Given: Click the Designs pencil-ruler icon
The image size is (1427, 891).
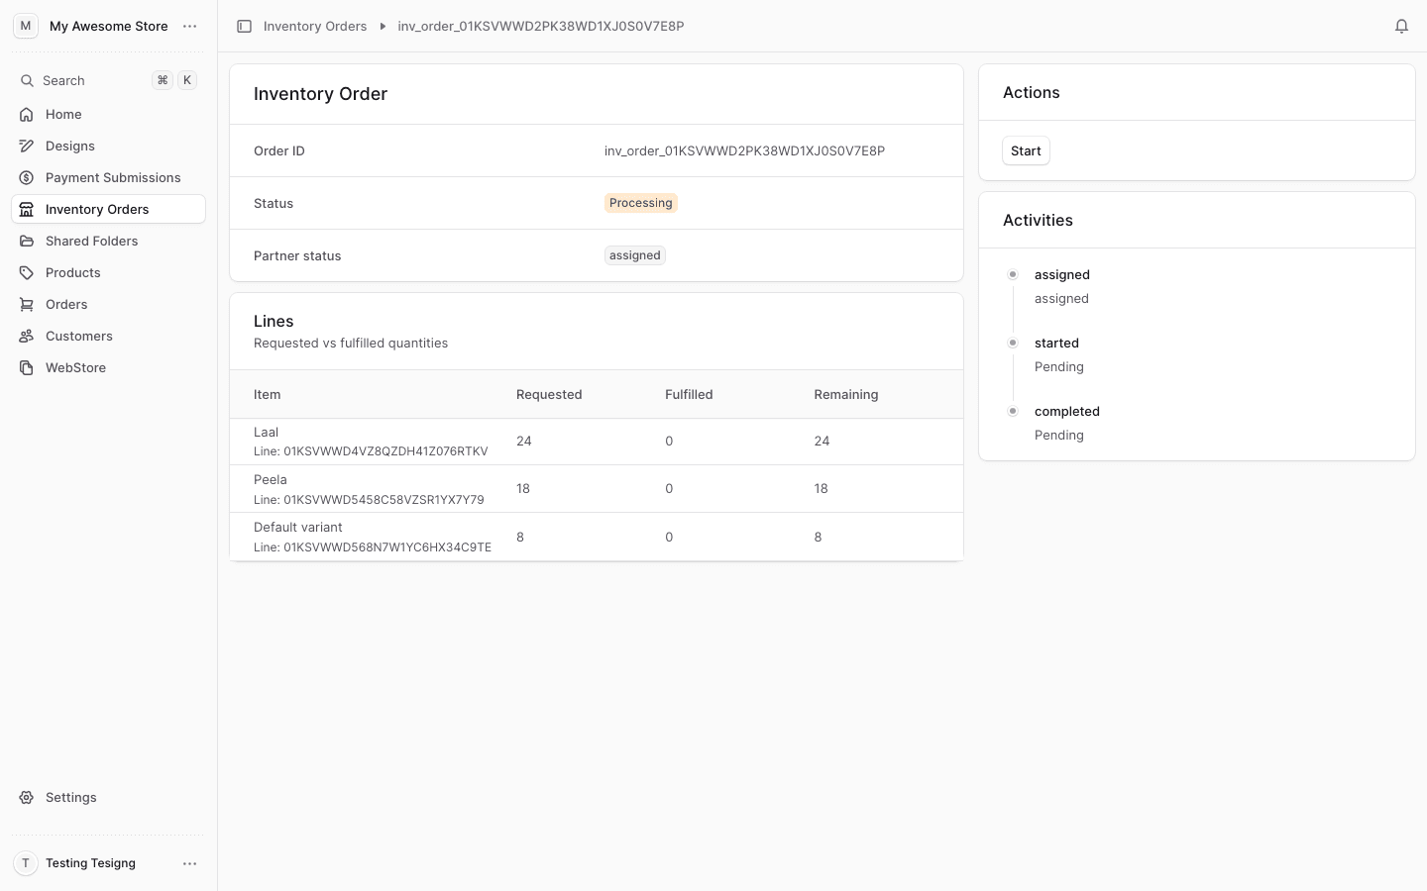Looking at the screenshot, I should click(x=27, y=147).
